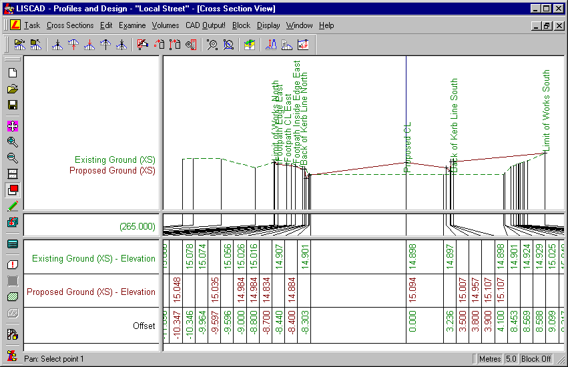The image size is (568, 367).
Task: Open the Help menu
Action: click(x=326, y=25)
